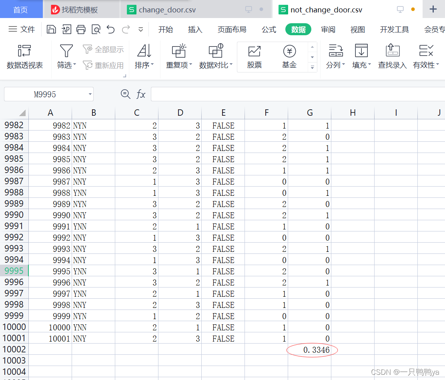This screenshot has width=445, height=380.
Task: Click the Redo arrow
Action: point(126,29)
